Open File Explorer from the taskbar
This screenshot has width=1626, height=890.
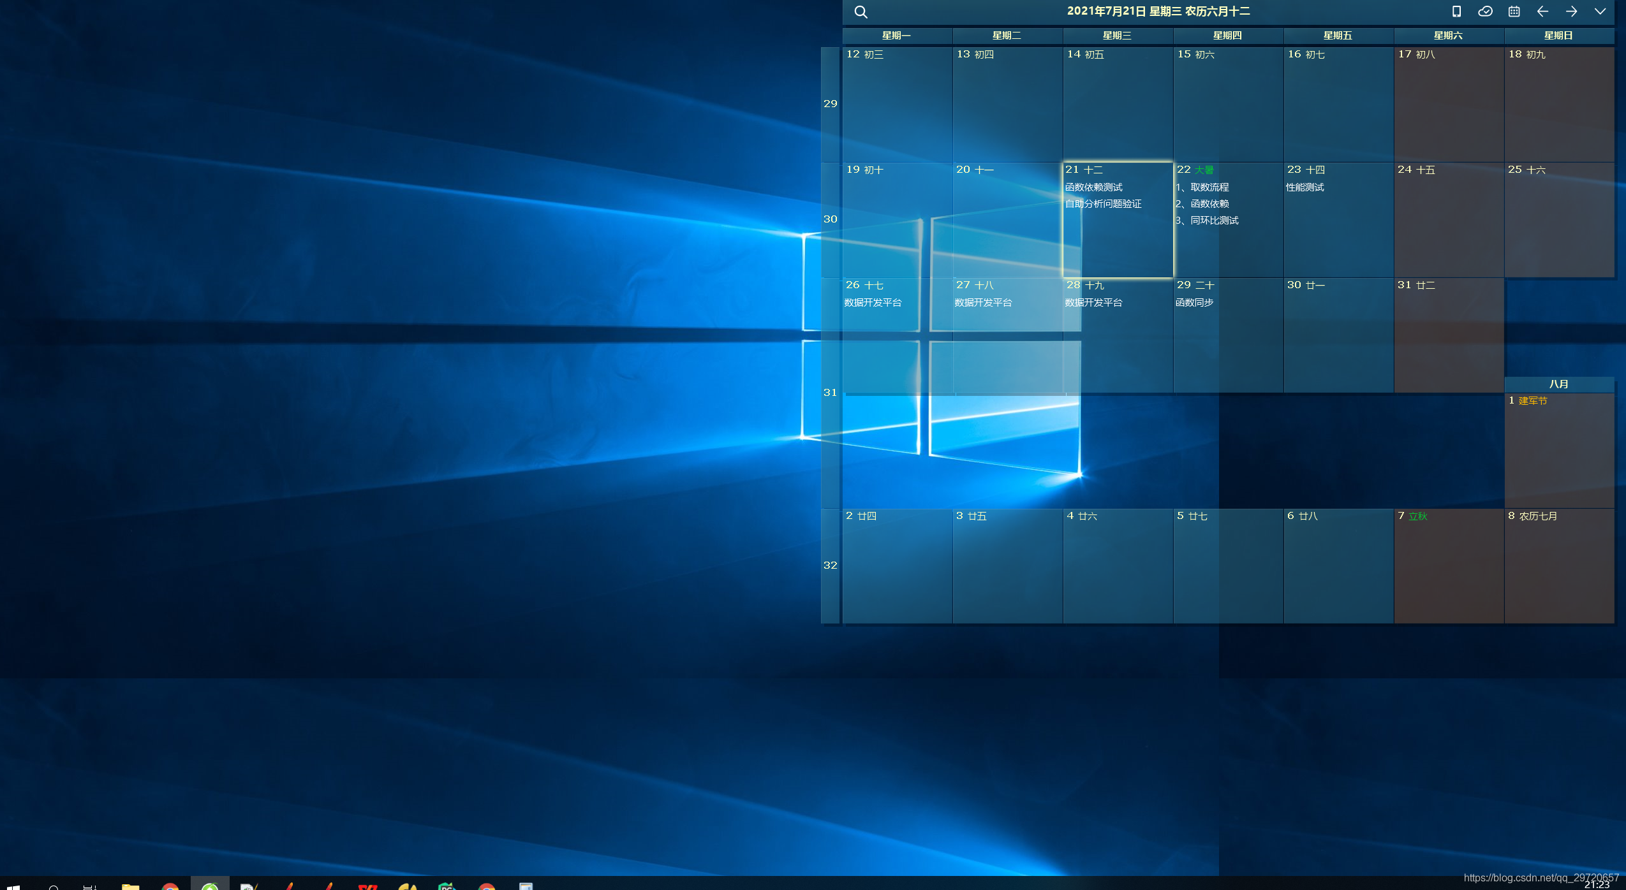131,886
